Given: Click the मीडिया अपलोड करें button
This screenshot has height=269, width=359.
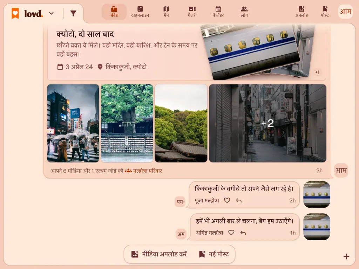Looking at the screenshot, I should point(159,254).
